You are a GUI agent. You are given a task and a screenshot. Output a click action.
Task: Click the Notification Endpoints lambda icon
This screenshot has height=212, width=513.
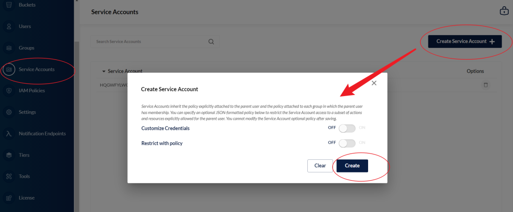9,134
